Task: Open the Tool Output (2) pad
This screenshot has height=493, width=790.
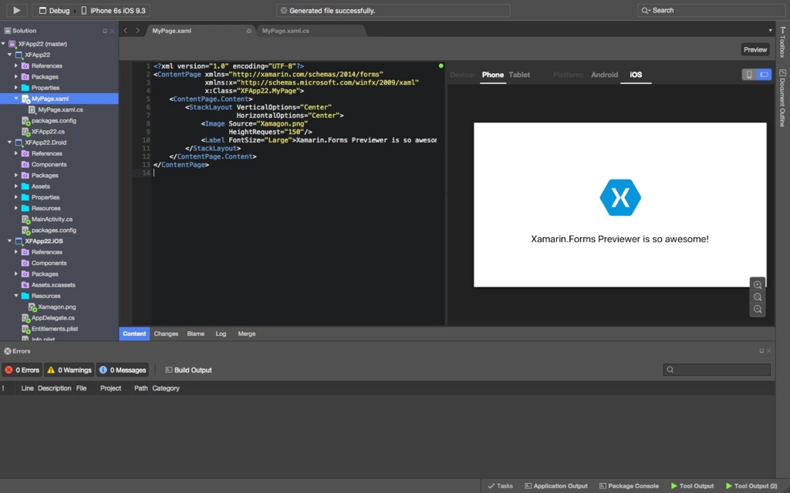Action: pyautogui.click(x=751, y=486)
